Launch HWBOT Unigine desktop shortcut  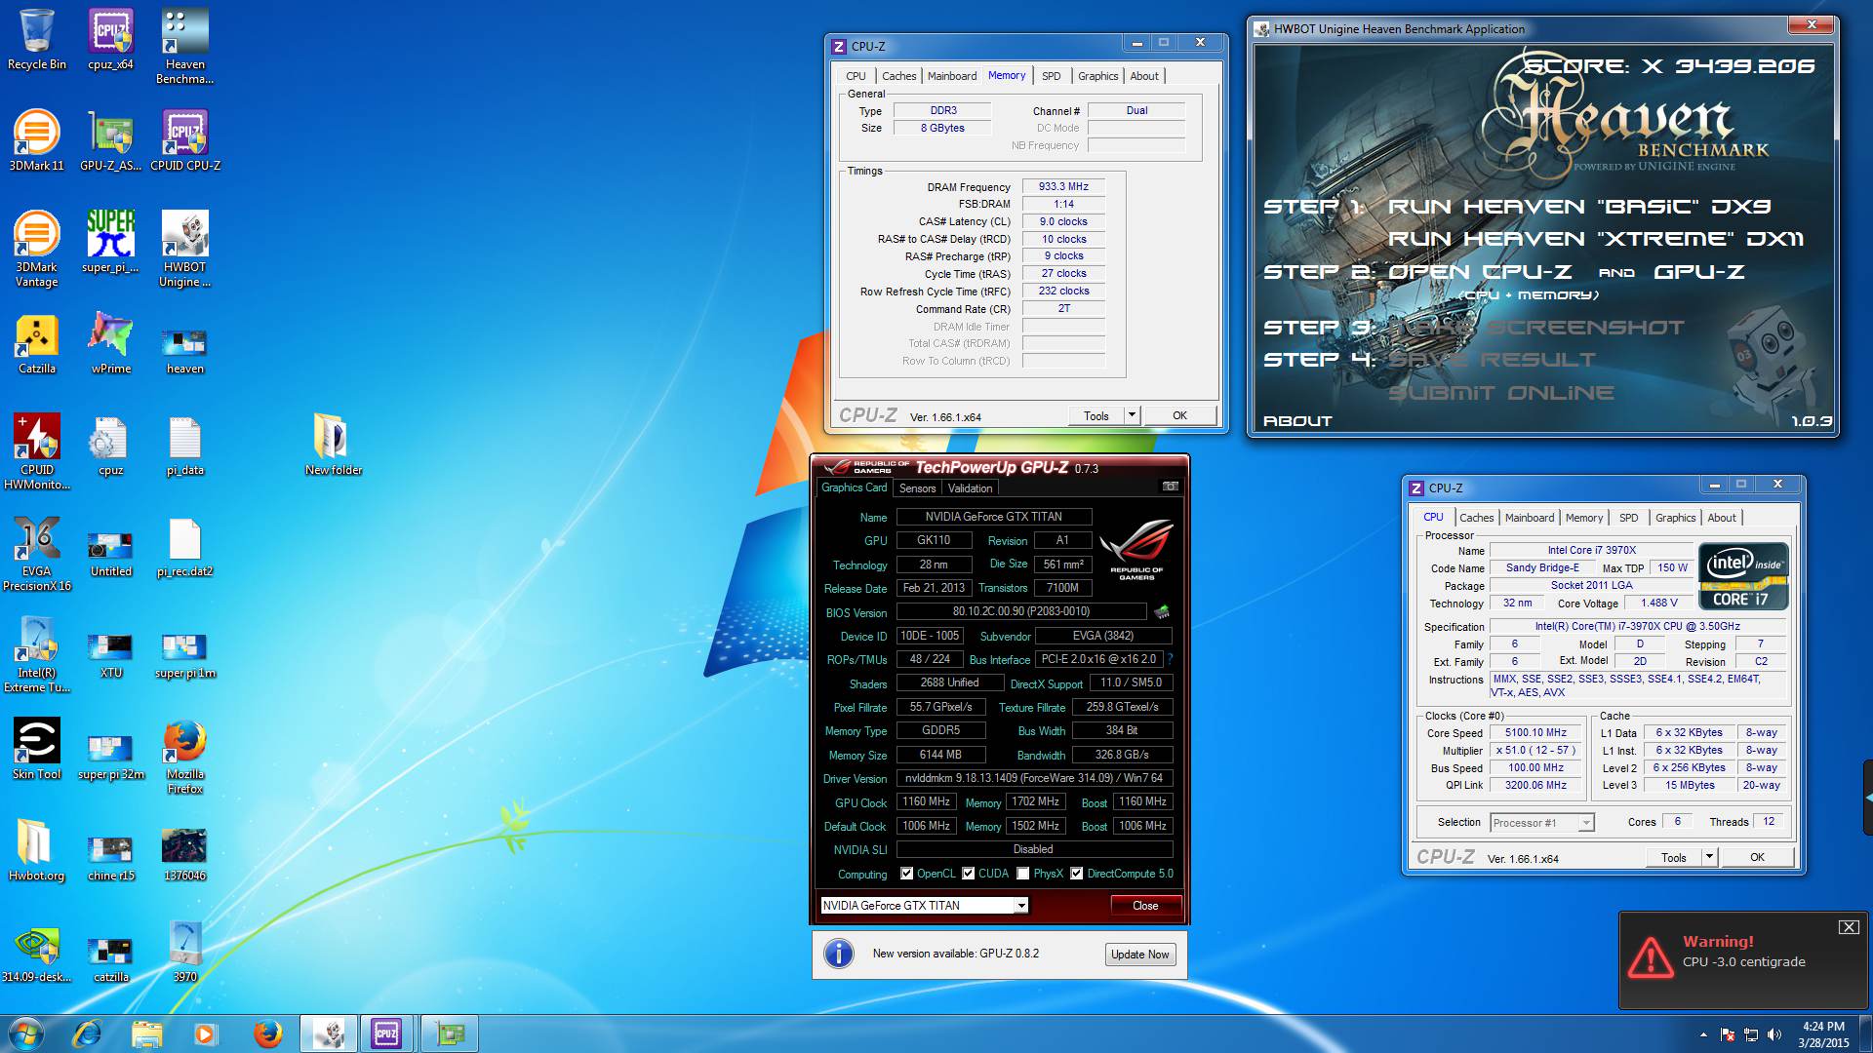(x=185, y=249)
